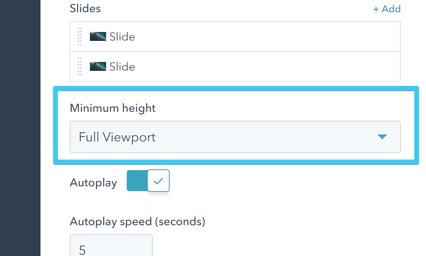Click the first slide's ocean thumbnail image
The height and width of the screenshot is (256, 426).
click(98, 36)
